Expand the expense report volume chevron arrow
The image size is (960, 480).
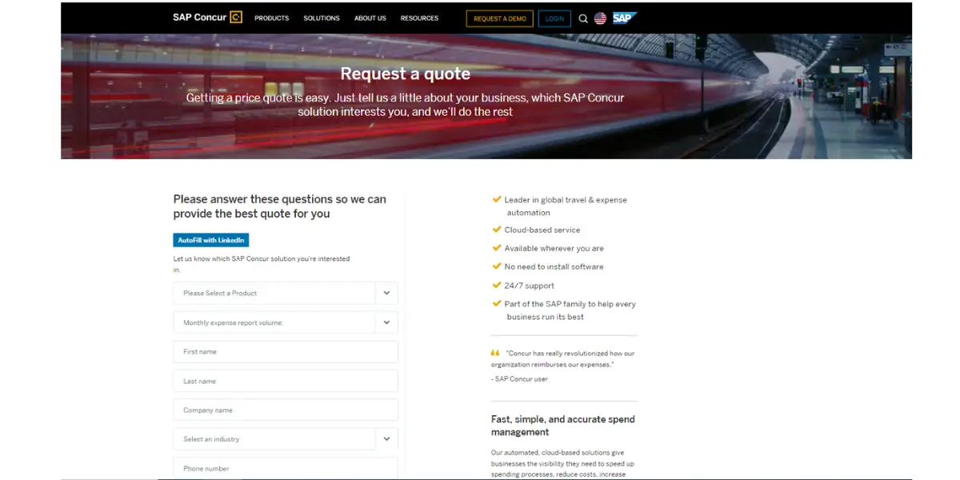pos(386,322)
